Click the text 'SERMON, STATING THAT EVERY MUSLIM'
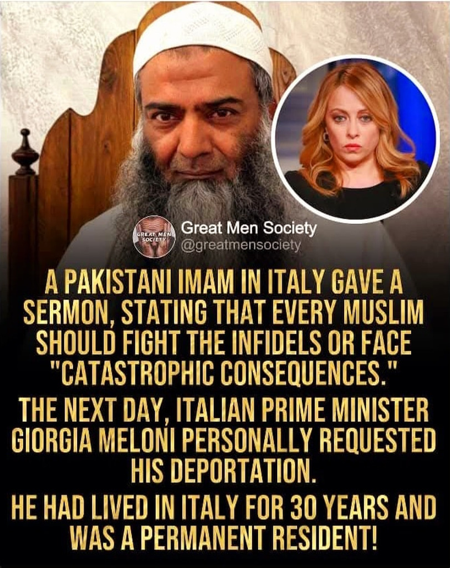 click(x=223, y=314)
